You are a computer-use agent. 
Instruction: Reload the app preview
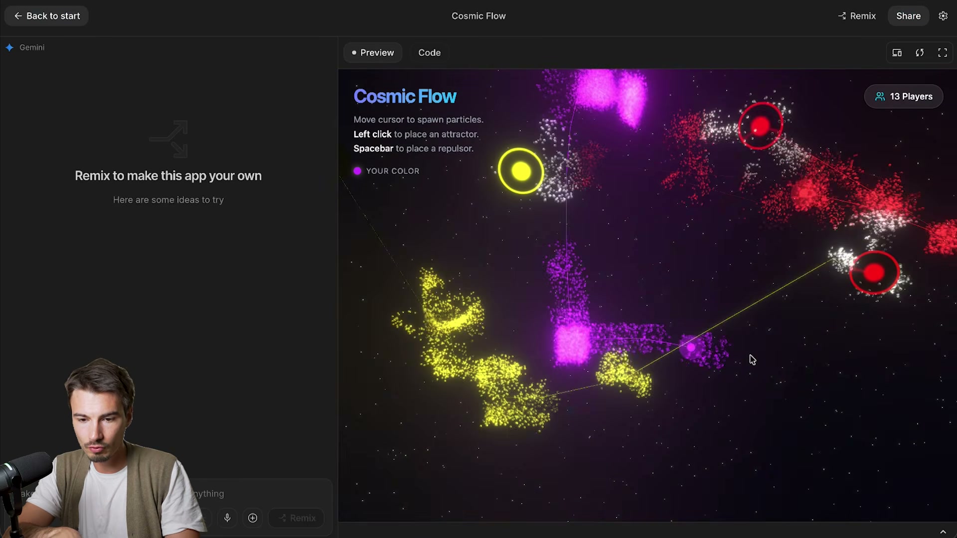click(920, 52)
